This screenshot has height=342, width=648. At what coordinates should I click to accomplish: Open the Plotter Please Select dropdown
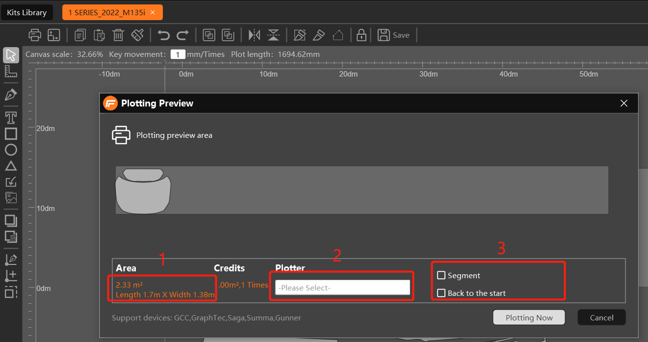click(x=343, y=288)
